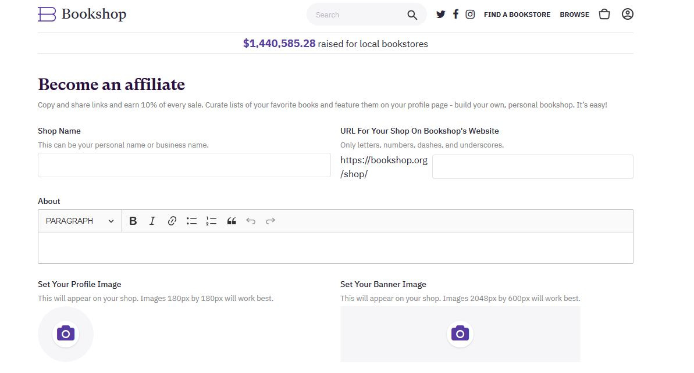Click the Bookshop logo

click(x=83, y=14)
